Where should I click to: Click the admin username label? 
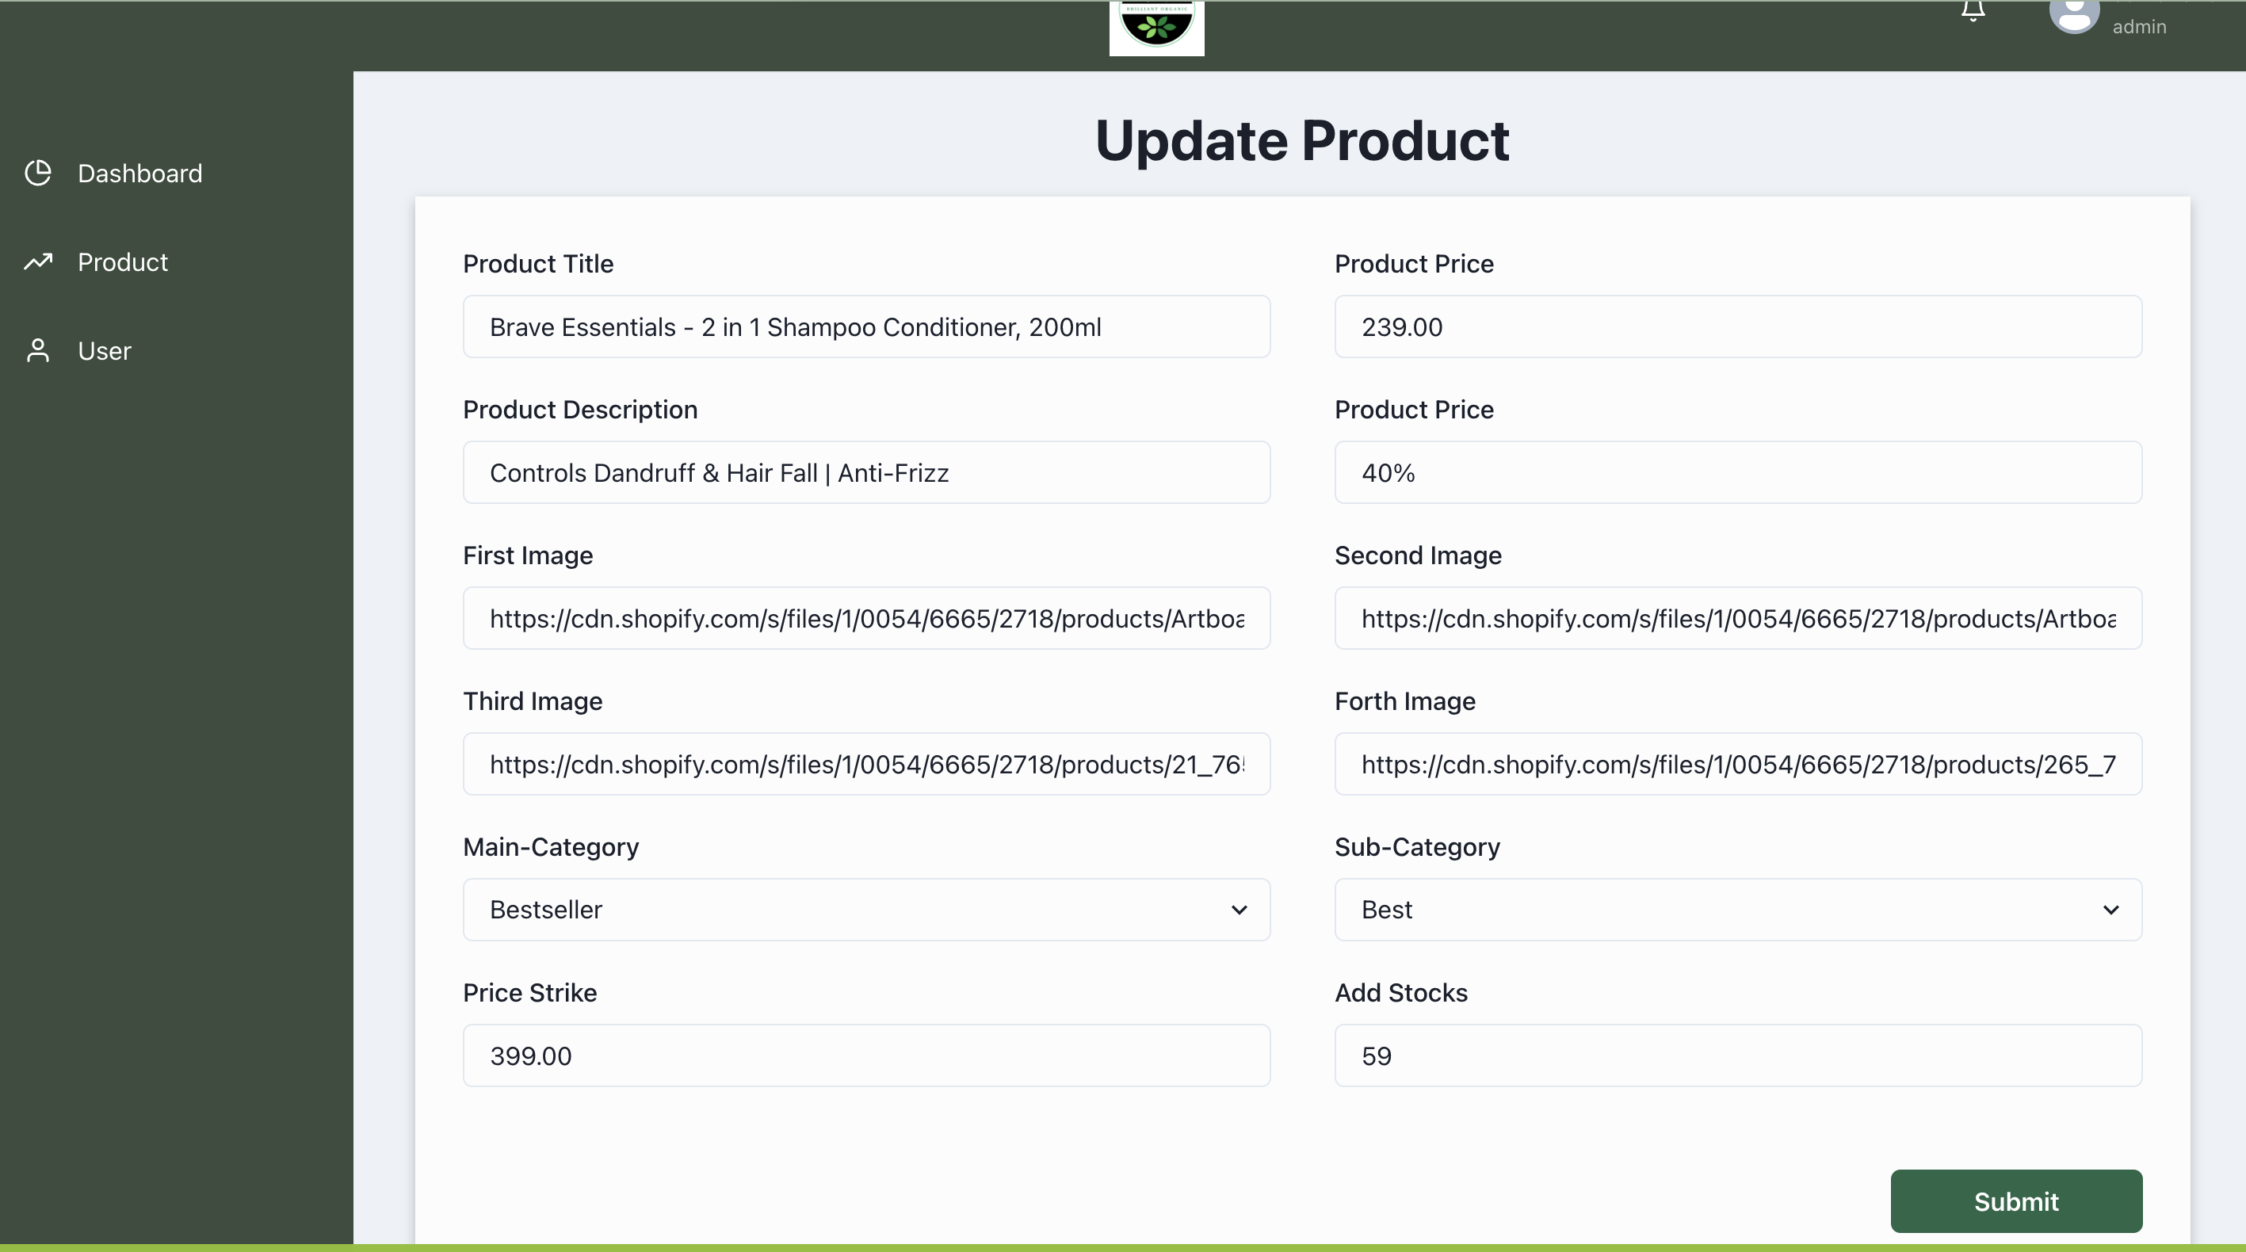2139,27
